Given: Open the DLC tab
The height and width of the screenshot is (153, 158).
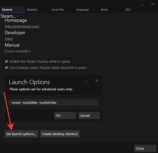Looking at the screenshot, I should click(x=128, y=10).
